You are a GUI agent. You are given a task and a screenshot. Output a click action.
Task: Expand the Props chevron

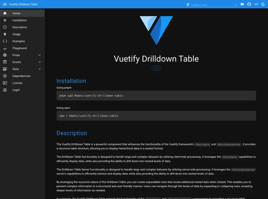(x=40, y=55)
